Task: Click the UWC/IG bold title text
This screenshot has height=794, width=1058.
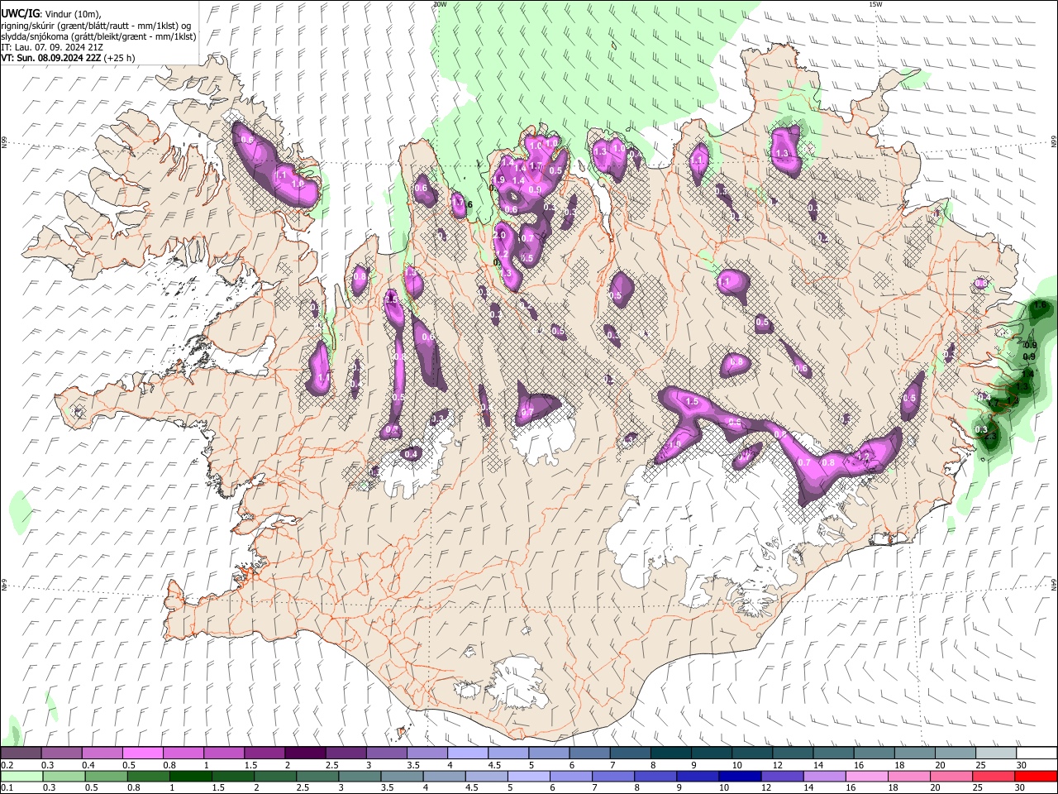Action: [x=19, y=14]
